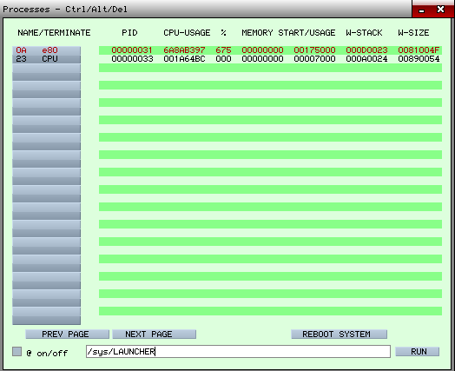
Task: Select memory usage 00007000
Action: pos(314,59)
